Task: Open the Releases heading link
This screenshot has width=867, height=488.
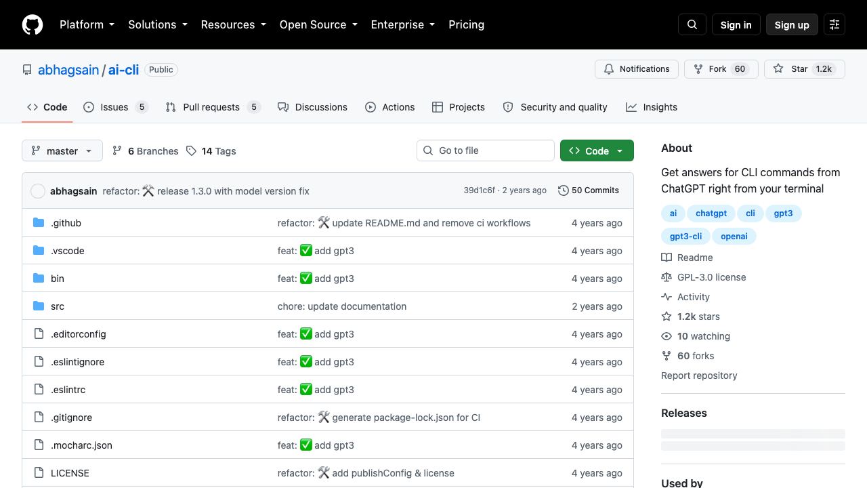Action: click(684, 413)
